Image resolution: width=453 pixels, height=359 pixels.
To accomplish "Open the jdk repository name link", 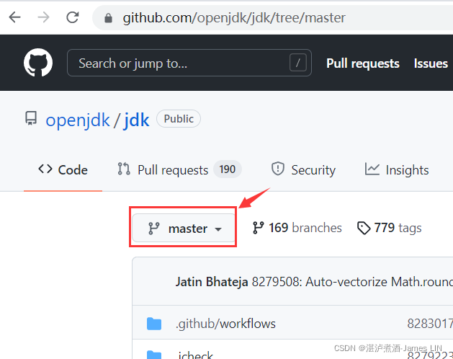I will 137,120.
